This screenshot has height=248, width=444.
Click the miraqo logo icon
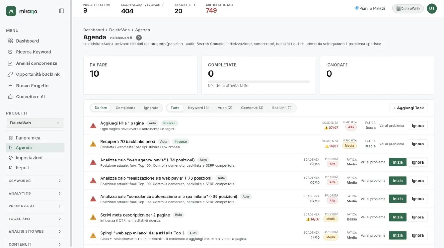(x=11, y=11)
